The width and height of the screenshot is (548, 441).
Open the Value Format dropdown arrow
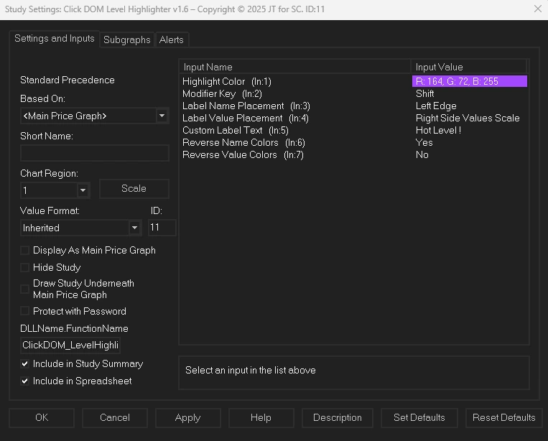point(134,228)
